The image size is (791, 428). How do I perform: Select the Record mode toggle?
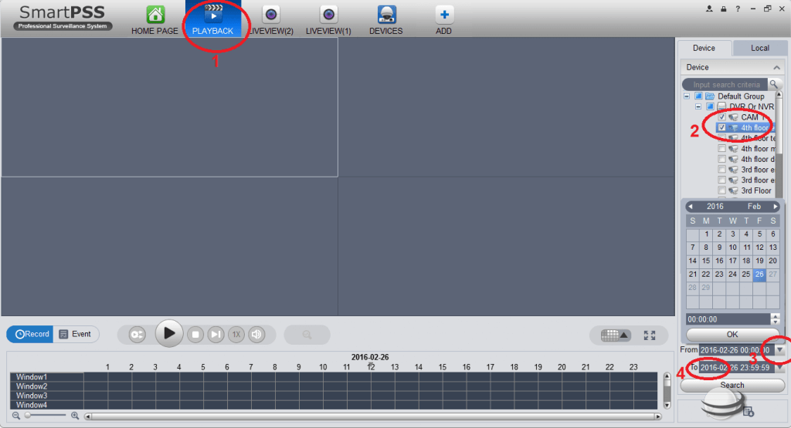point(30,335)
